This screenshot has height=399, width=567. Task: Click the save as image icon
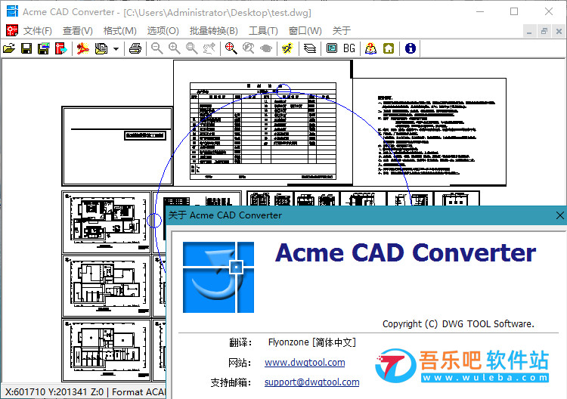tap(44, 48)
